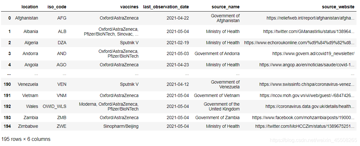The image size is (360, 146).
Task: Click row index 194
Action: pyautogui.click(x=7, y=126)
